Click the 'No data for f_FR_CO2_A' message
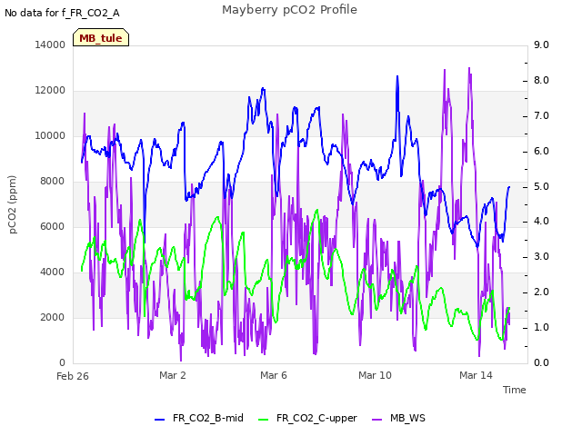The width and height of the screenshot is (582, 436). tap(62, 13)
